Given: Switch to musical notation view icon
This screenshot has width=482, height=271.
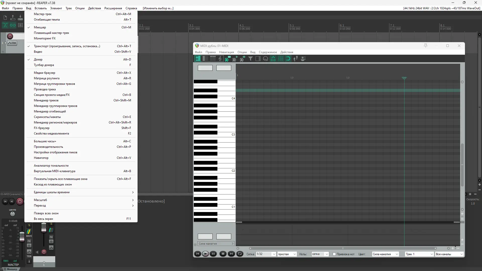Looking at the screenshot, I should (220, 59).
